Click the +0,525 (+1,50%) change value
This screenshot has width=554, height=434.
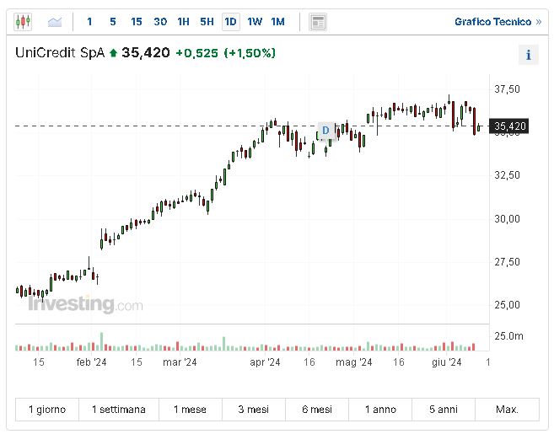click(225, 53)
